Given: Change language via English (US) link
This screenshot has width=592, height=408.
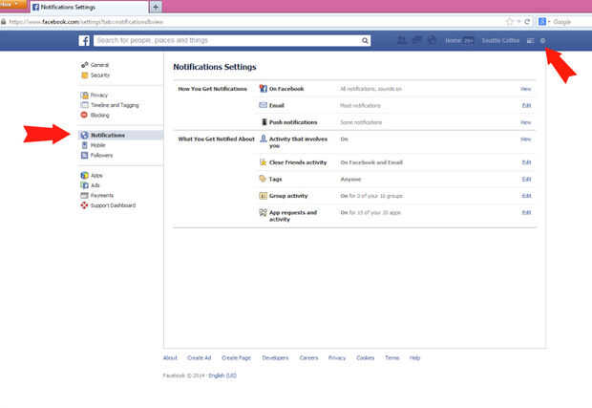Looking at the screenshot, I should click(222, 376).
